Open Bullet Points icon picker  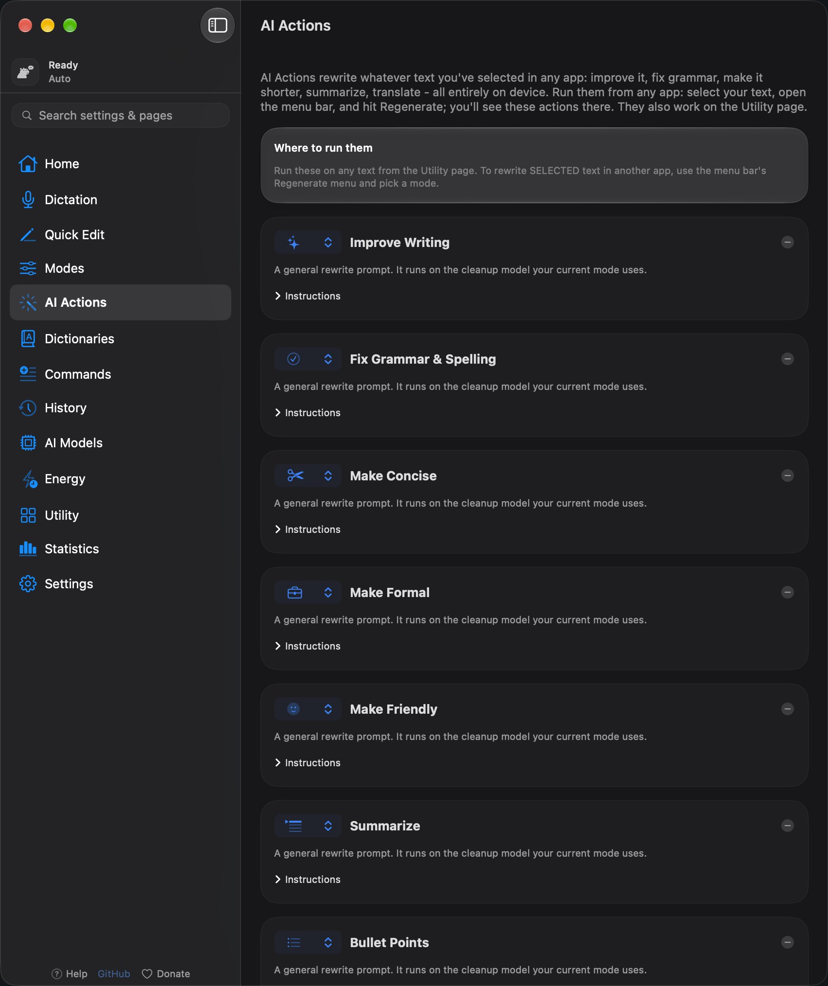click(x=308, y=942)
